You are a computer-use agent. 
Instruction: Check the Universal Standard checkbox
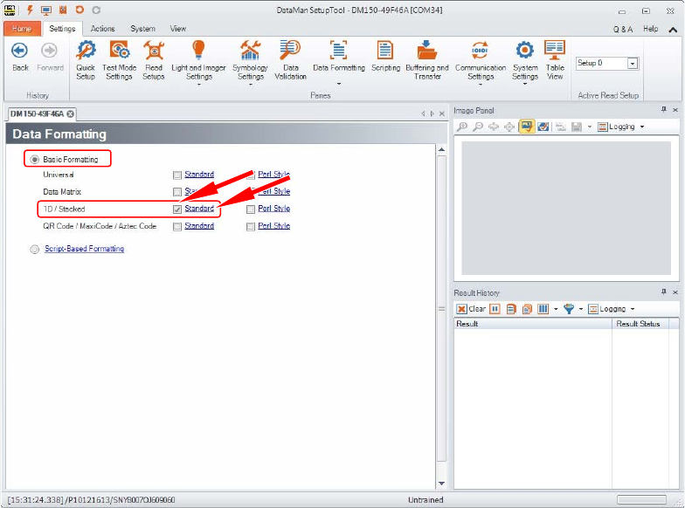[176, 175]
